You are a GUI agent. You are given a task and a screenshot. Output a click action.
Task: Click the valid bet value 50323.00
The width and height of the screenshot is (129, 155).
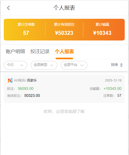(x=32, y=95)
